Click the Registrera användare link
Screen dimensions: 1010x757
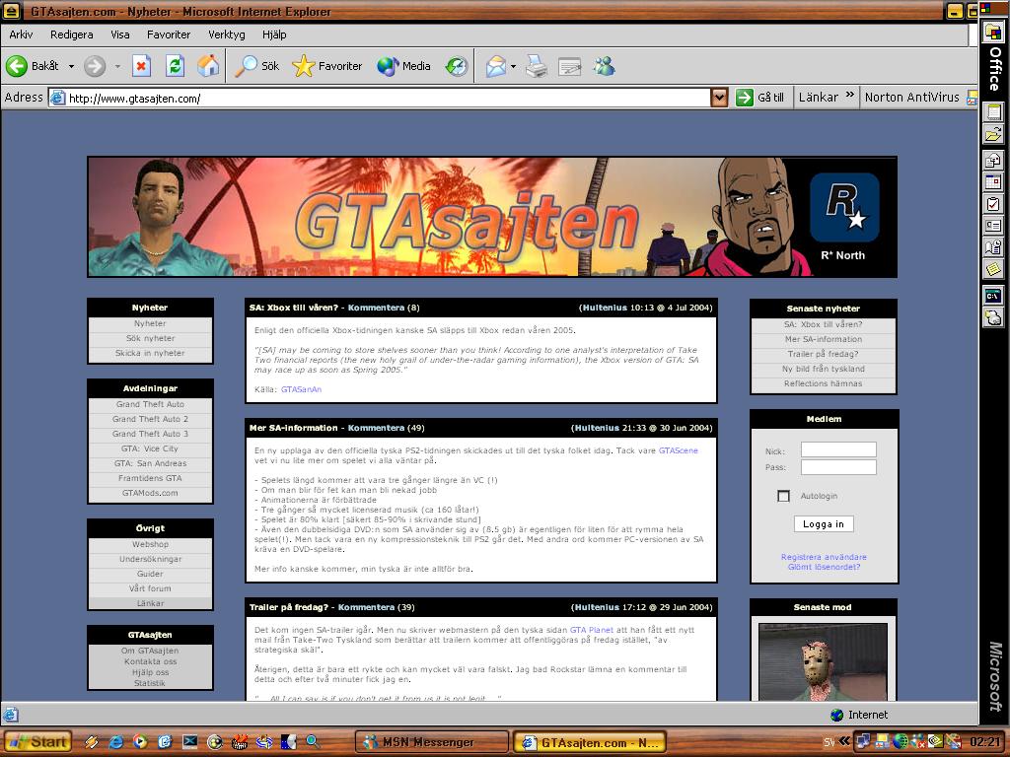click(x=824, y=557)
